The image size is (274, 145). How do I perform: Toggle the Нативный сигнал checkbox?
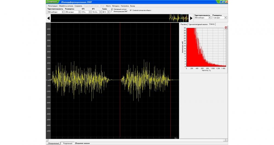[x=112, y=9]
